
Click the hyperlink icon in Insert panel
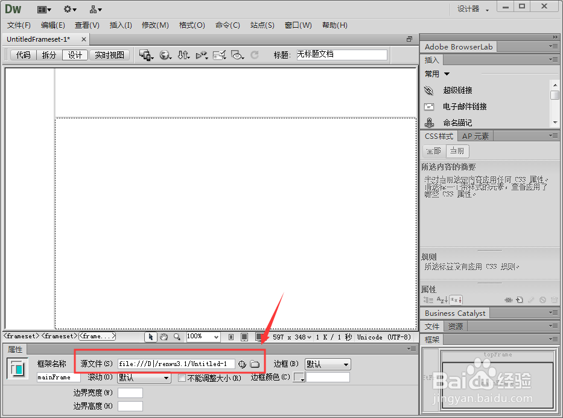point(428,91)
